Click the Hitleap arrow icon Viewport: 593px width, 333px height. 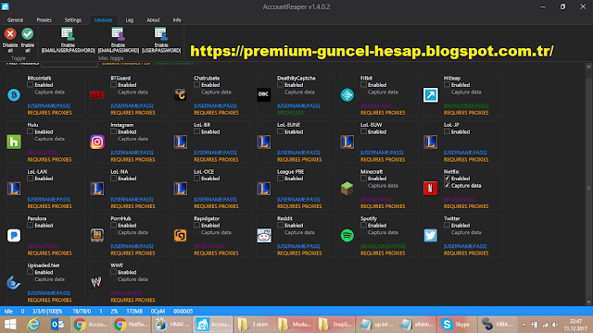coord(430,94)
